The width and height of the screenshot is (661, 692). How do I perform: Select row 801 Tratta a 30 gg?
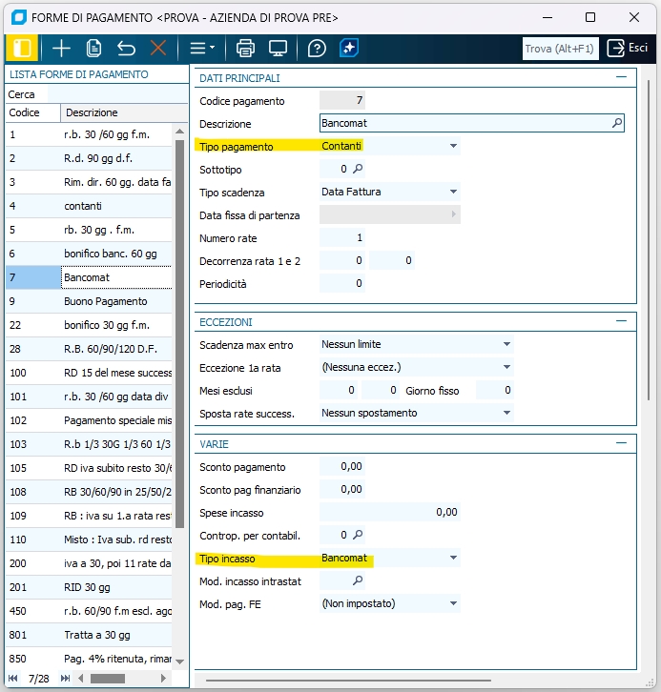pos(89,635)
